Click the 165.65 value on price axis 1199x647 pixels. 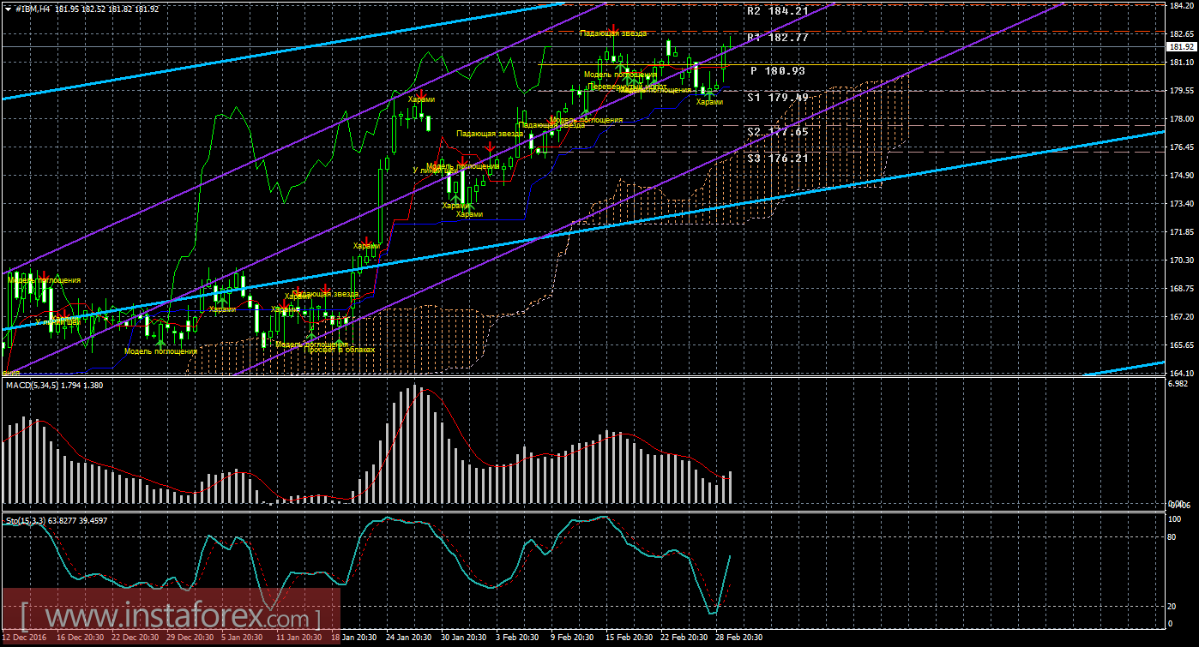click(x=1183, y=344)
